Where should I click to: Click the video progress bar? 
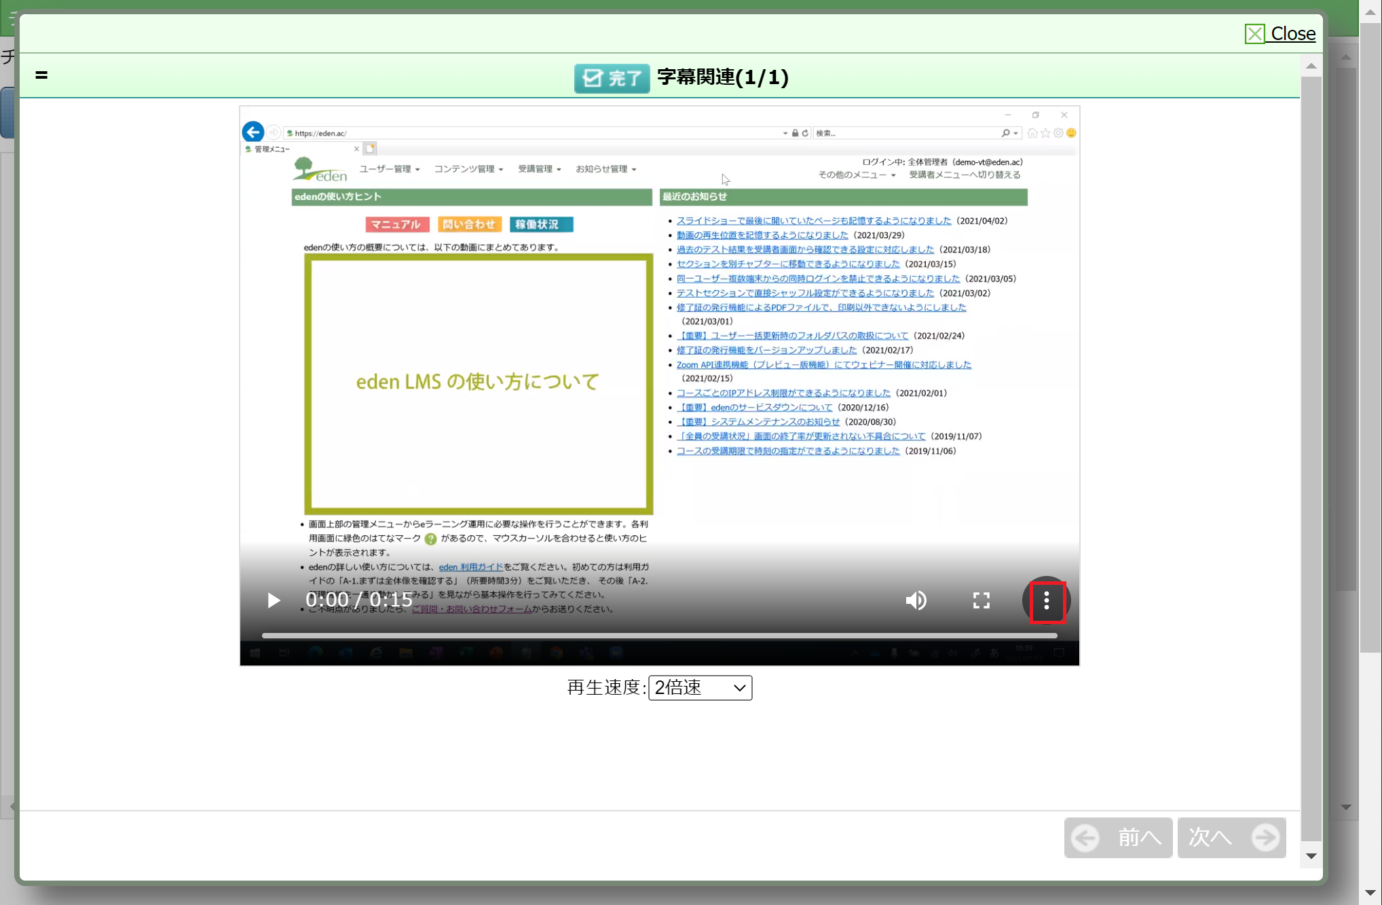click(659, 636)
